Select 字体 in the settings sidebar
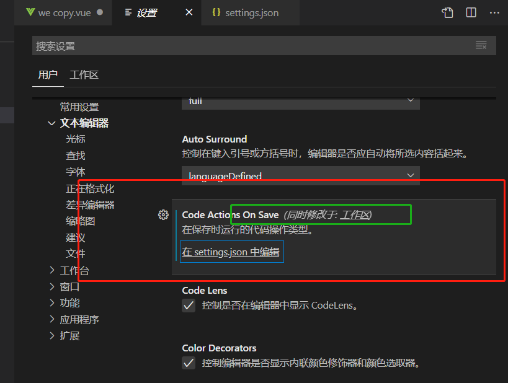The width and height of the screenshot is (508, 383). tap(75, 172)
